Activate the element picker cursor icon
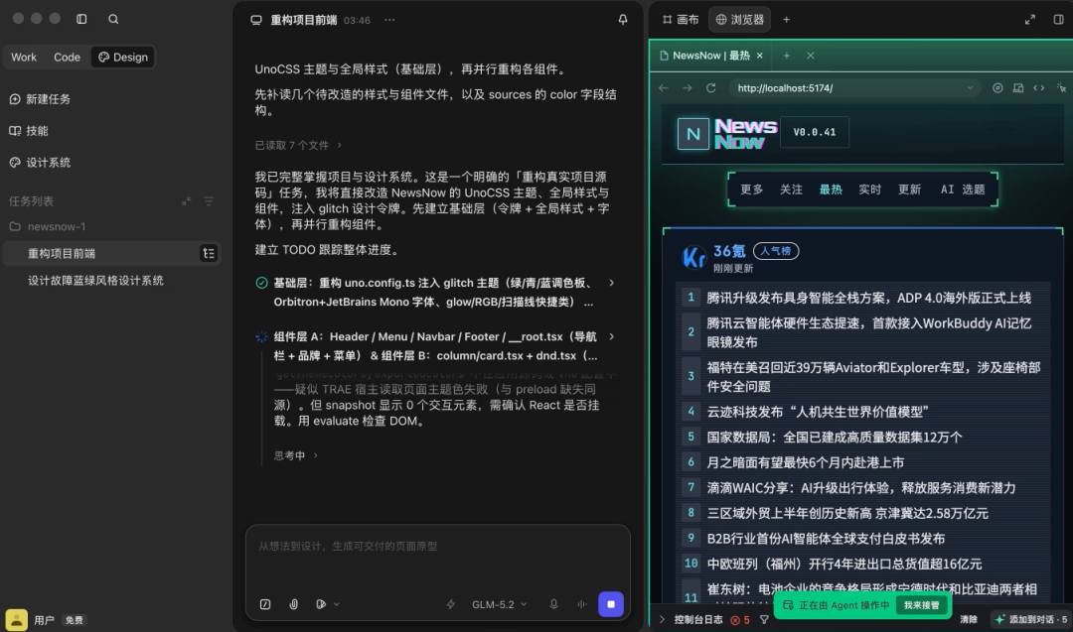 coord(1061,88)
